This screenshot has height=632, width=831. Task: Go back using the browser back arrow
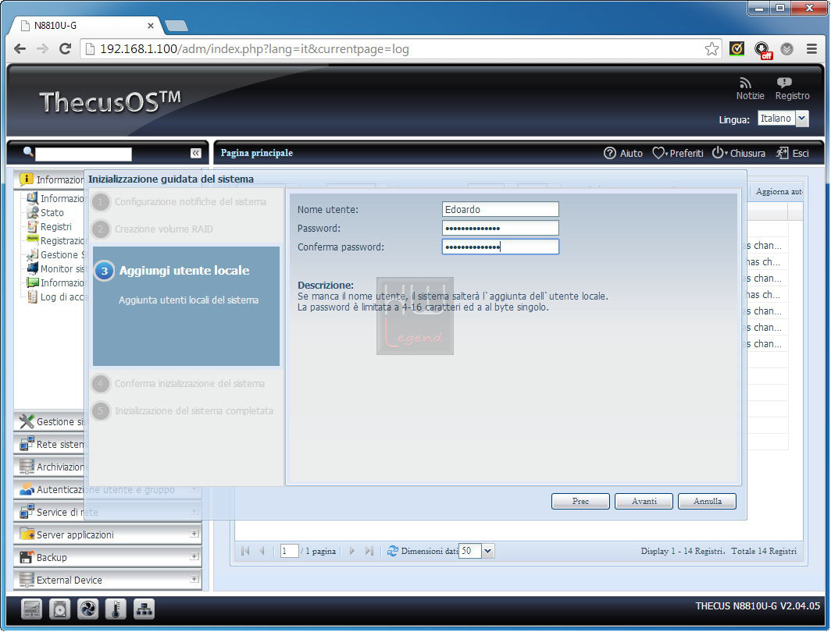[x=20, y=49]
